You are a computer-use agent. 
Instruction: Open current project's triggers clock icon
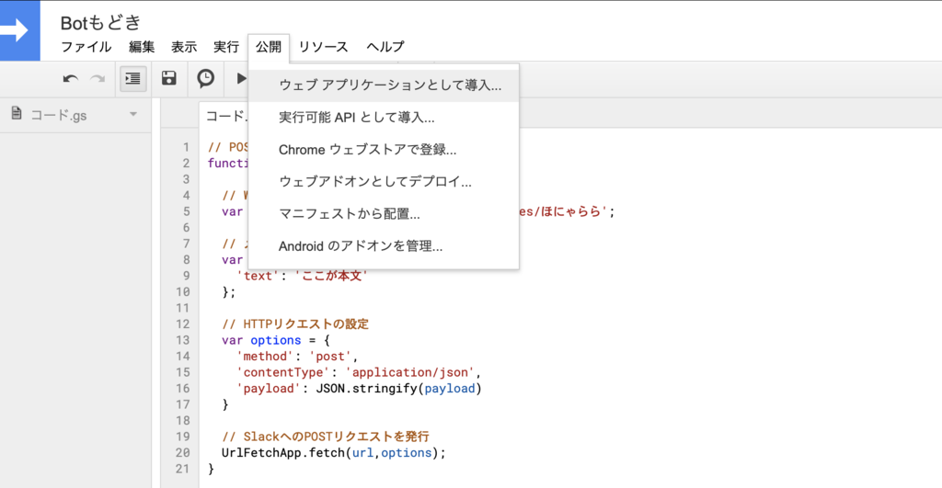click(x=206, y=79)
